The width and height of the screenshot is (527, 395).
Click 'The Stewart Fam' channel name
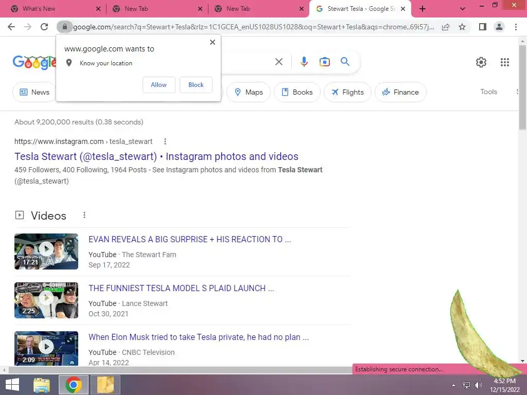pos(149,255)
